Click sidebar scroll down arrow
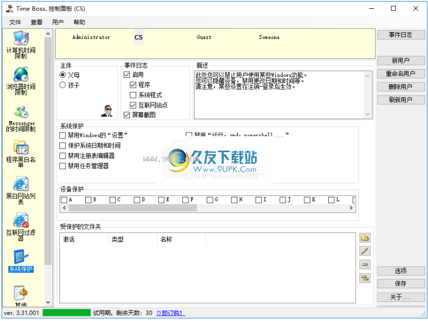 (48, 302)
